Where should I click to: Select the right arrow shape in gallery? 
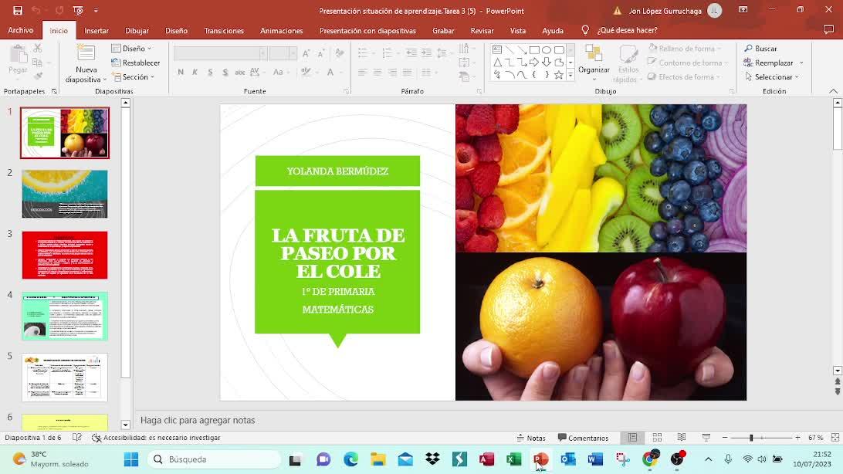point(534,63)
